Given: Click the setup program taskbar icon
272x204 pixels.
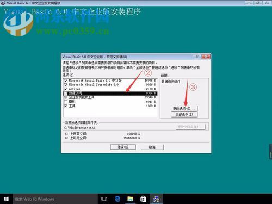Looking at the screenshot, I should coord(156,199).
